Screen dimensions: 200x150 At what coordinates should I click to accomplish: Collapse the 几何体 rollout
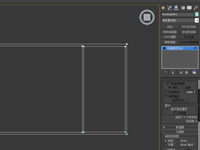coord(180,132)
